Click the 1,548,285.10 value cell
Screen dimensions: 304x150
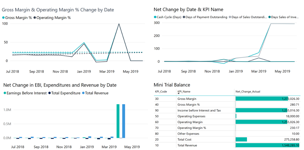point(267,145)
